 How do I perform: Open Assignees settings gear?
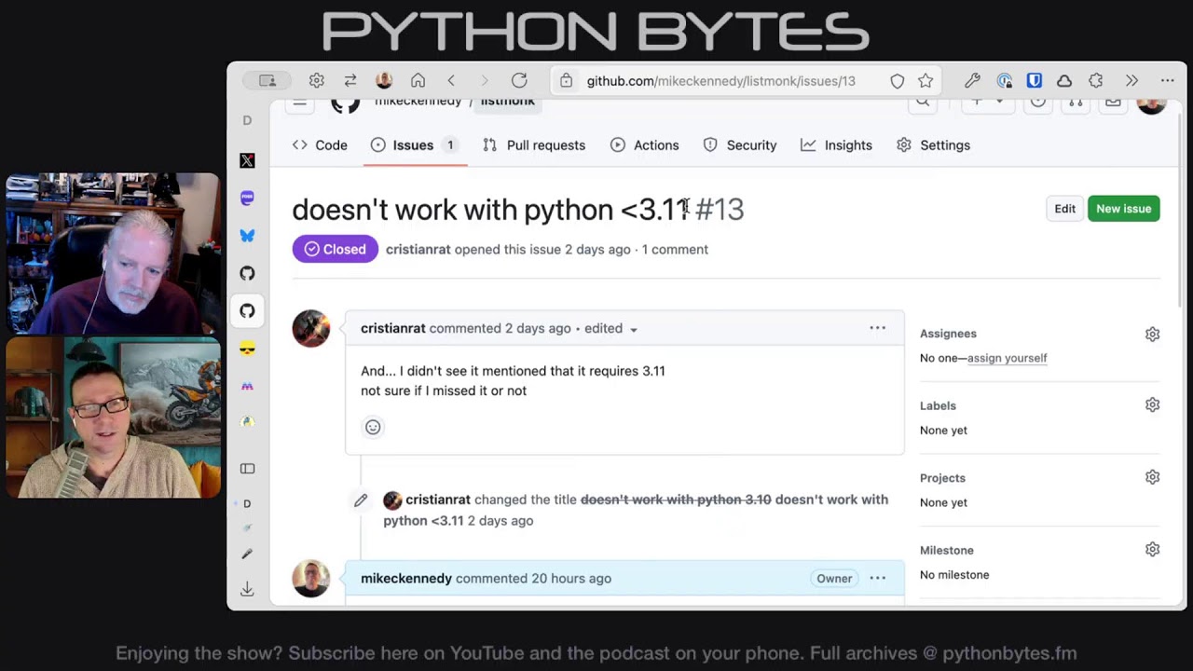(1152, 334)
